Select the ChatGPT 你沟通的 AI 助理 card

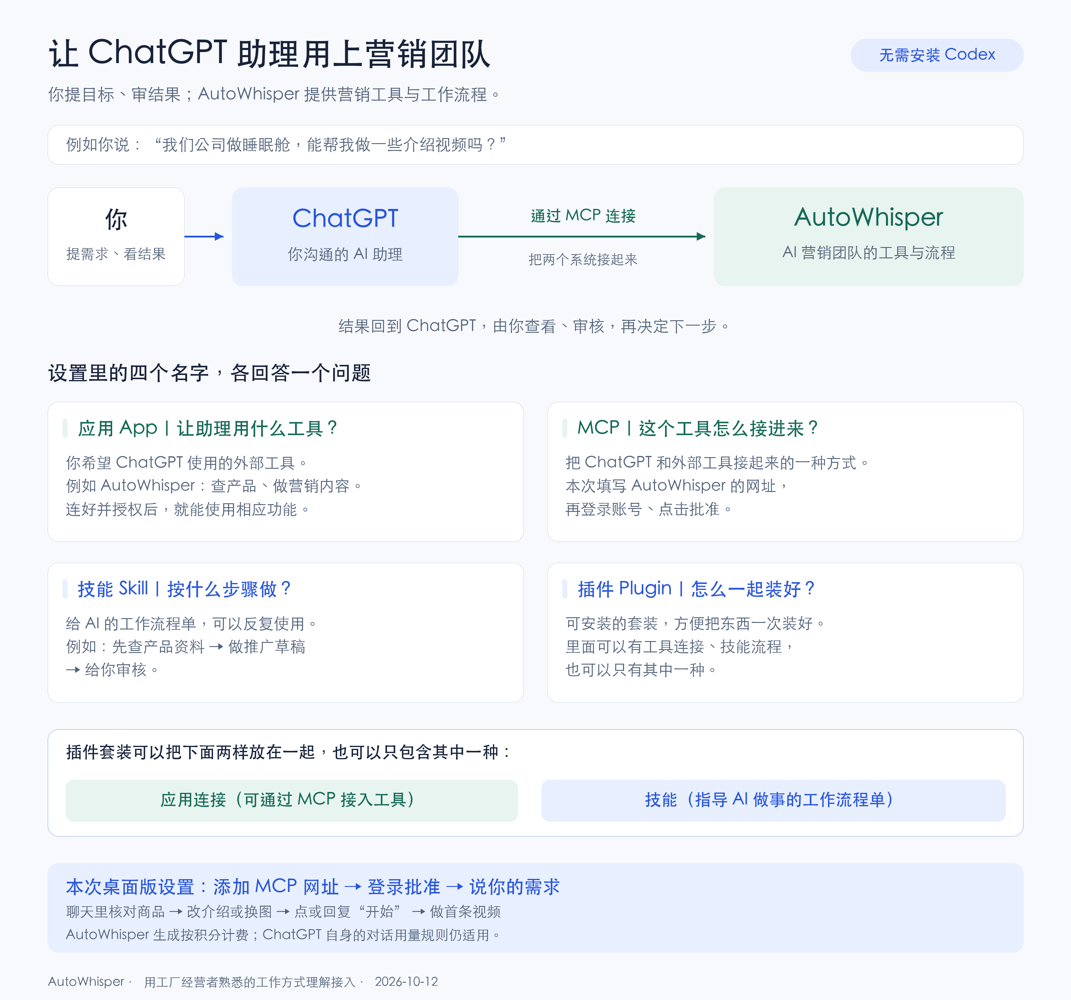[345, 236]
